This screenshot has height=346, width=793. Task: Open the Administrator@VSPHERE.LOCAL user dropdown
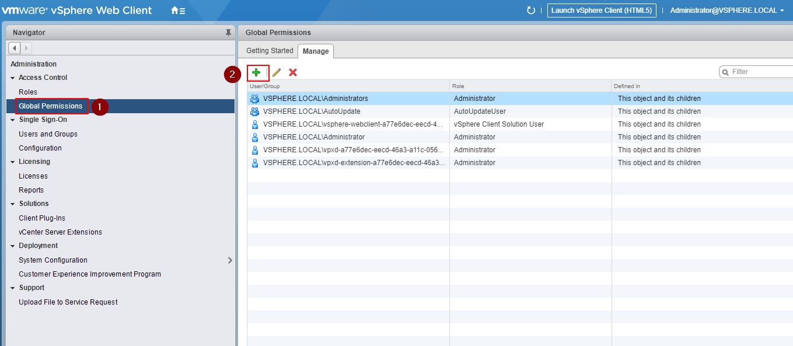[727, 11]
